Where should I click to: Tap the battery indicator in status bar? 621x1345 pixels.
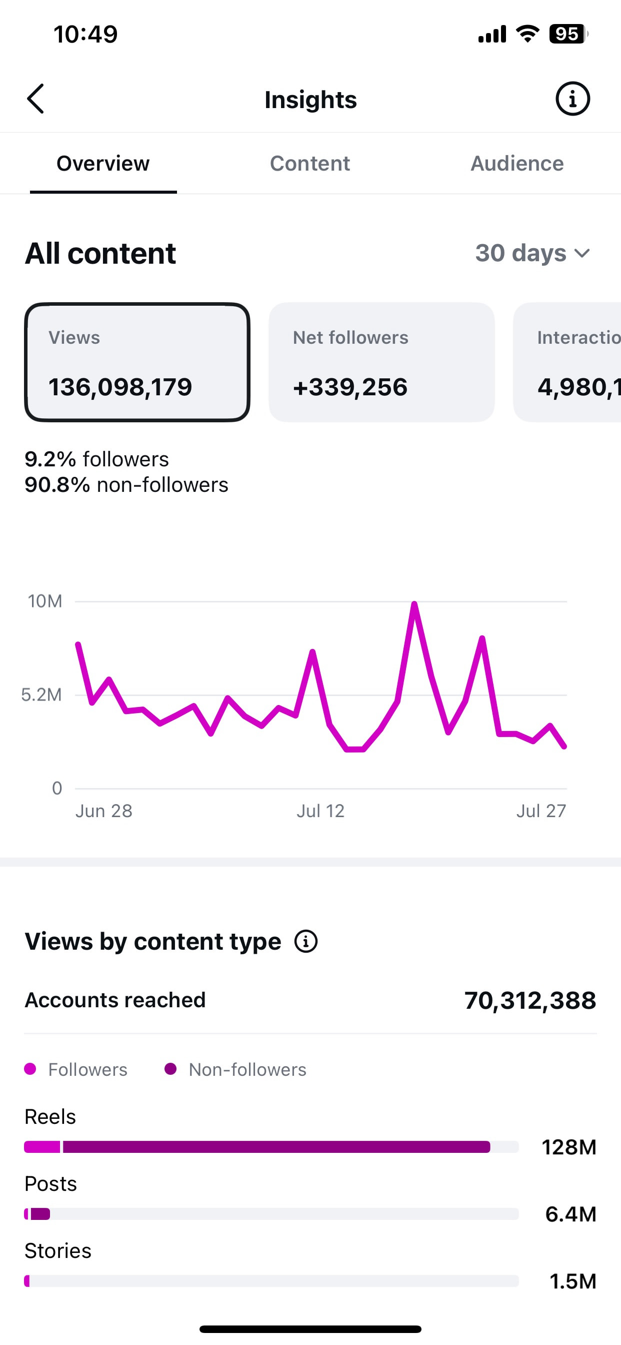[569, 34]
